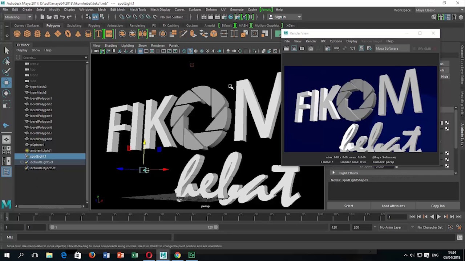Click the Load Attributes button
Screen dimensions: 465x261
coord(393,206)
